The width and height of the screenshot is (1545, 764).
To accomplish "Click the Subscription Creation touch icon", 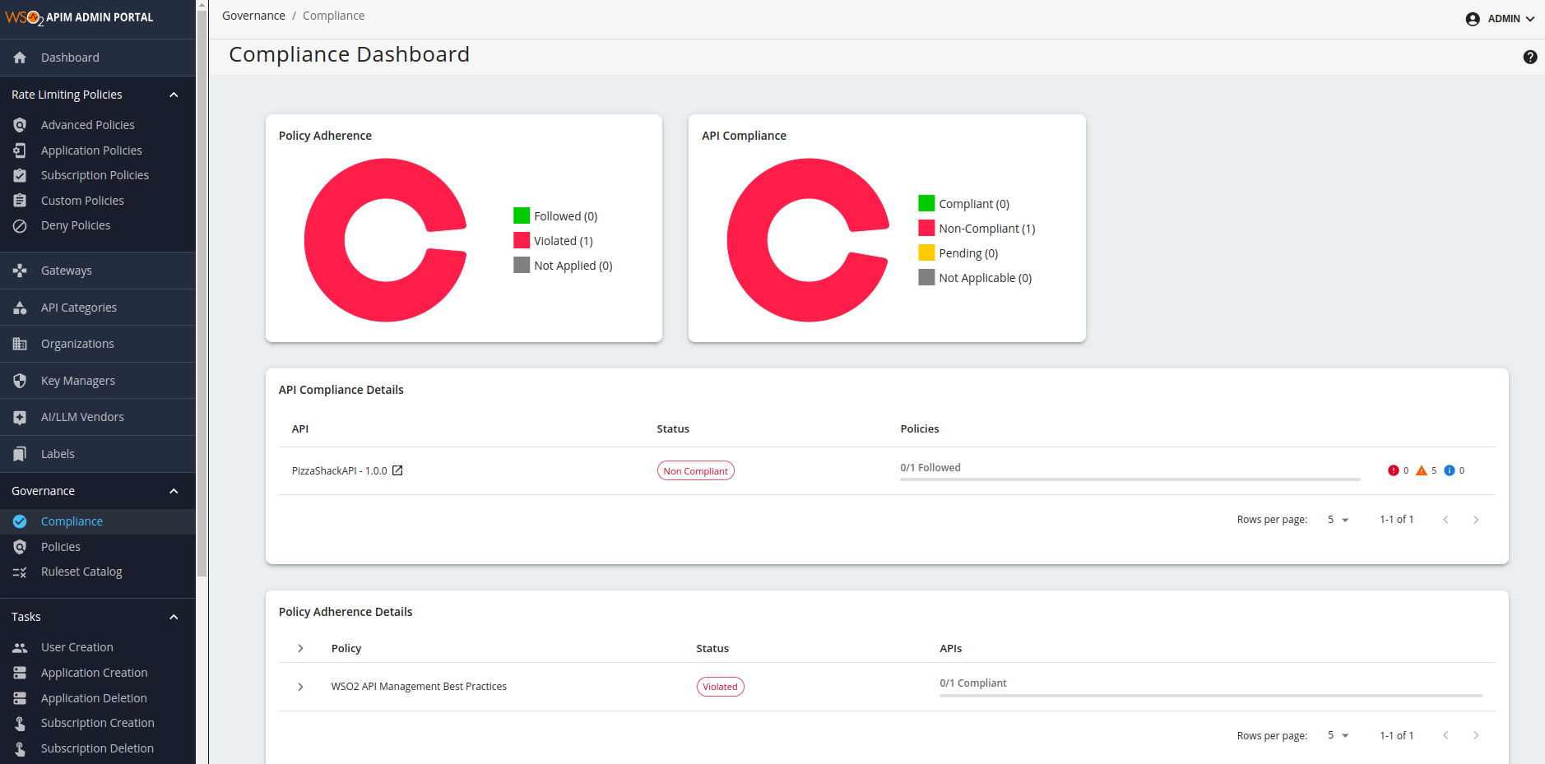I will [x=20, y=723].
